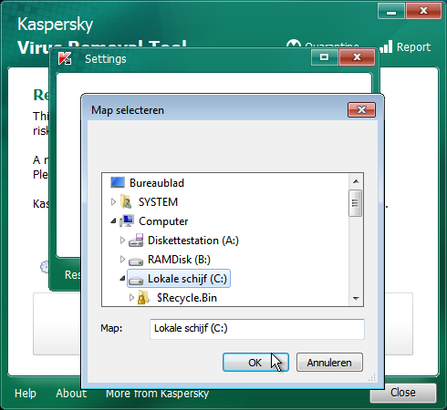Select the SYSTEM user folder icon
This screenshot has height=410, width=447.
(126, 202)
